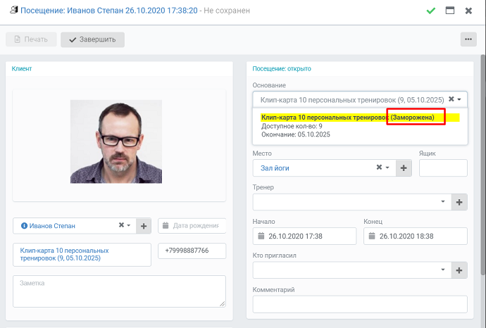Click the client photo thumbnail

(x=116, y=141)
